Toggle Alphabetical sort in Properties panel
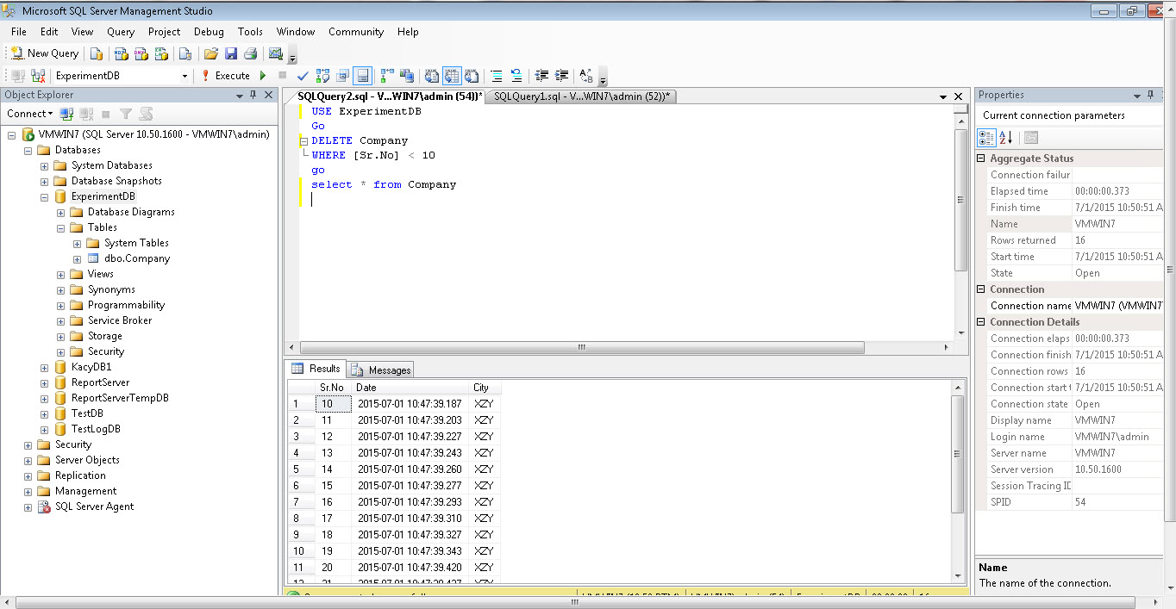Viewport: 1176px width, 609px height. [1006, 138]
